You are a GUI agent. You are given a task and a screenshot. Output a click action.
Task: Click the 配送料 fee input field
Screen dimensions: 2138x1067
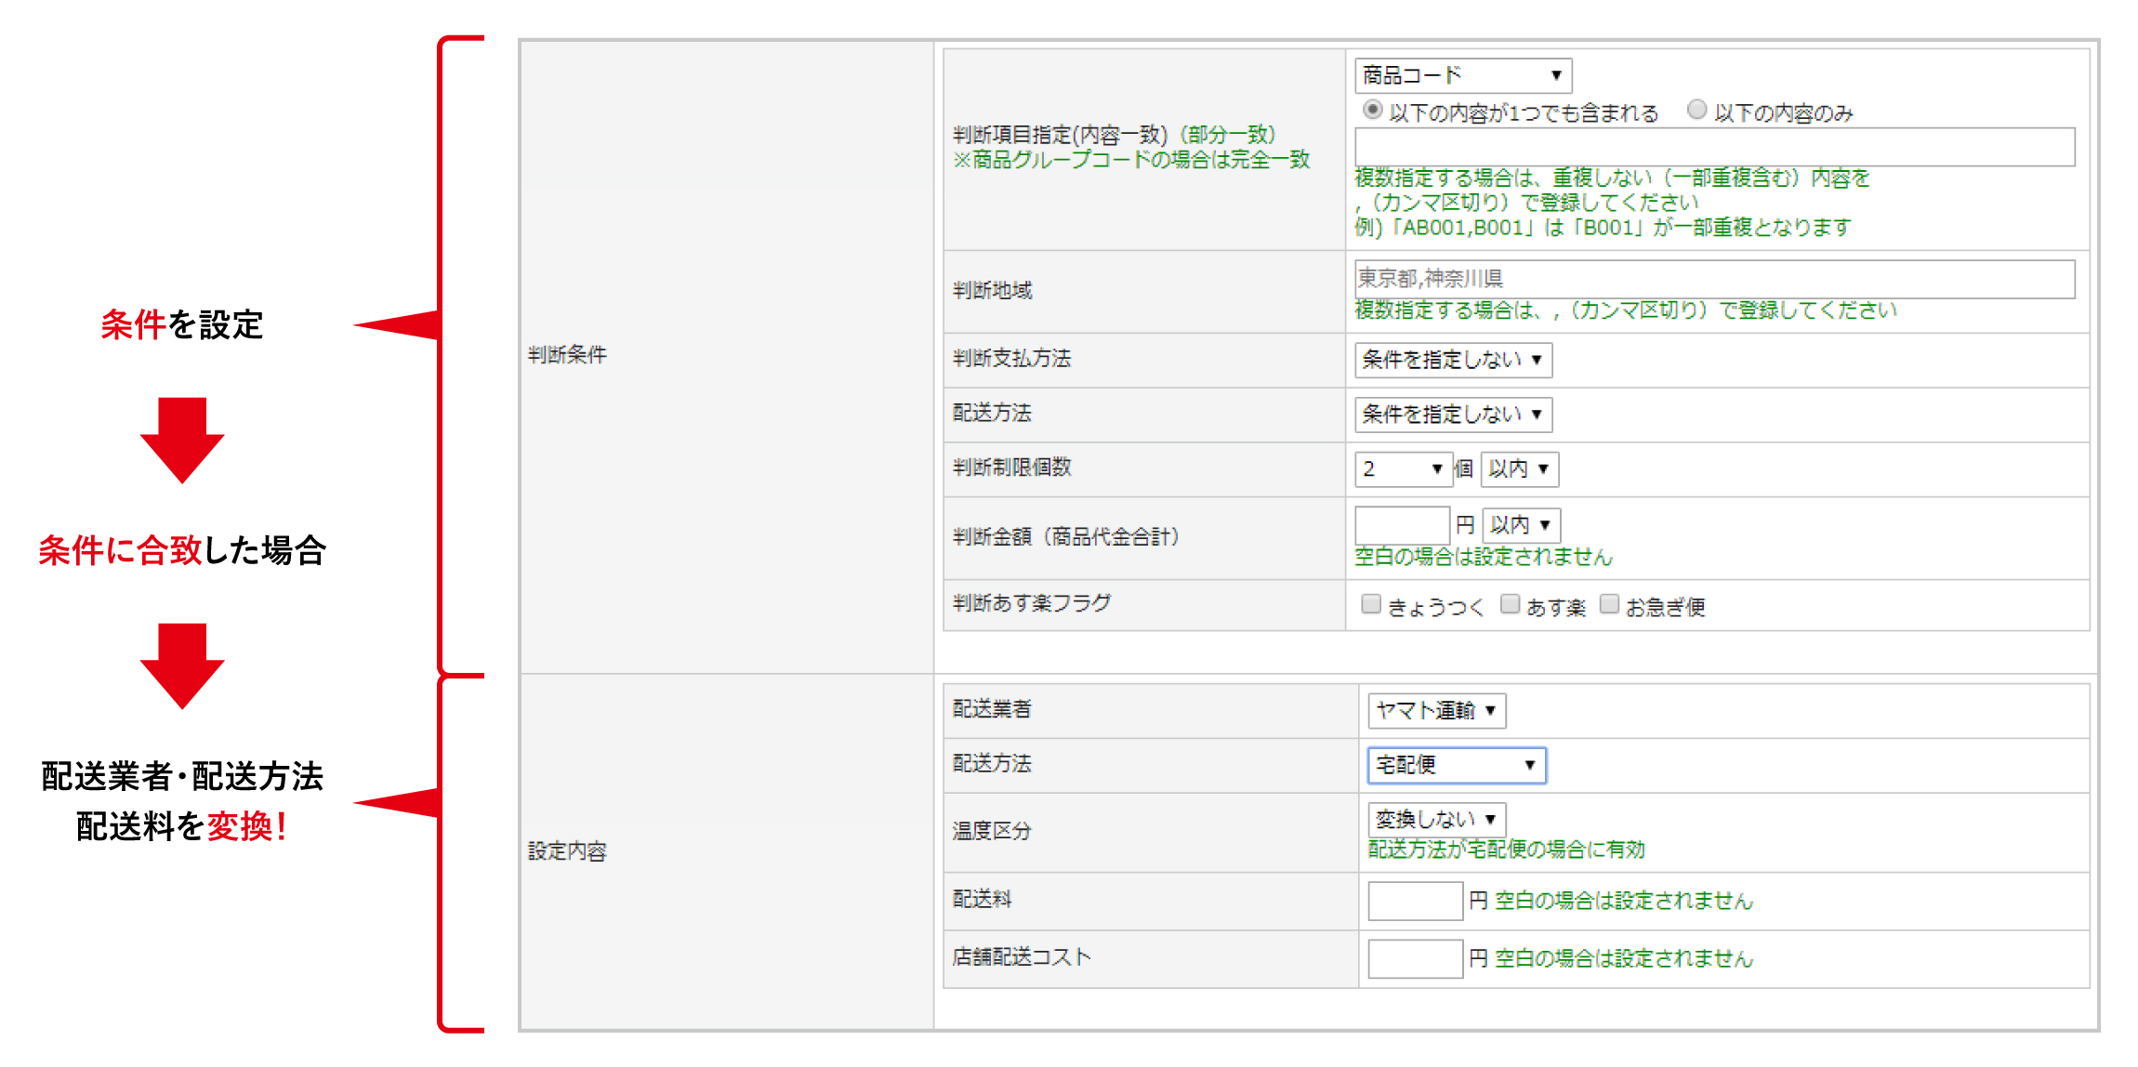(1415, 901)
